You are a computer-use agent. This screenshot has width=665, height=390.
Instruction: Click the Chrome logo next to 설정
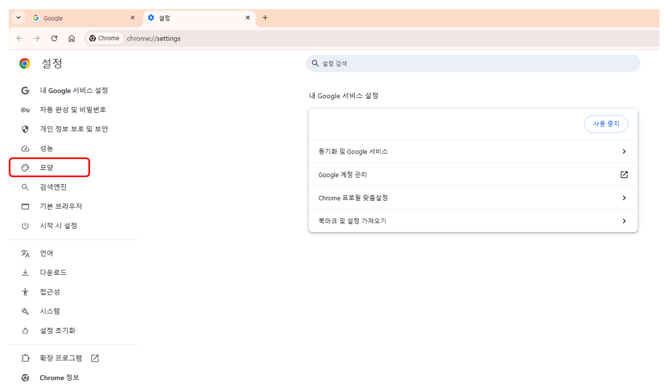[x=25, y=64]
